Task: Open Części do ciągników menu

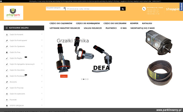Action: click(61, 23)
